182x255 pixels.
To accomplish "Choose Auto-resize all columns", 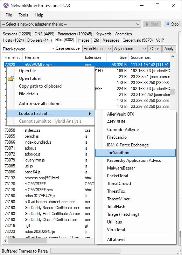I will [50, 104].
